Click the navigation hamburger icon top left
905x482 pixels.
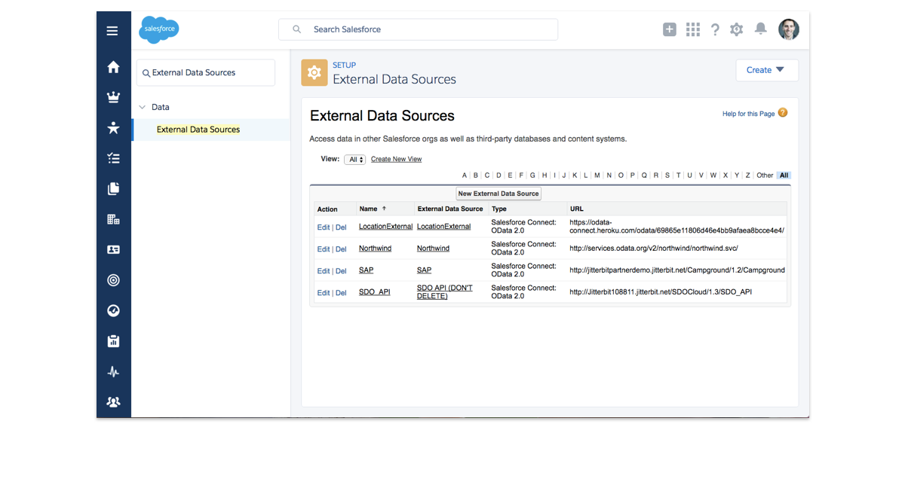pyautogui.click(x=112, y=31)
